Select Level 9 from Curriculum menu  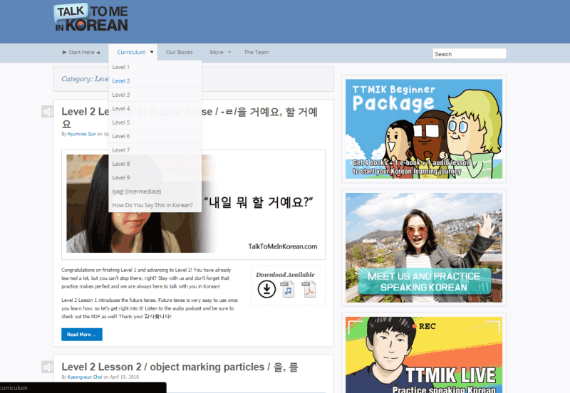[x=155, y=177]
